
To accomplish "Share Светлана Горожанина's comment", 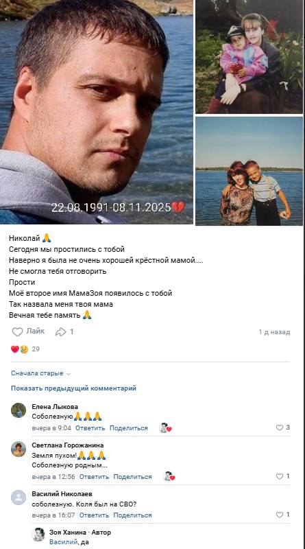I will [x=132, y=477].
